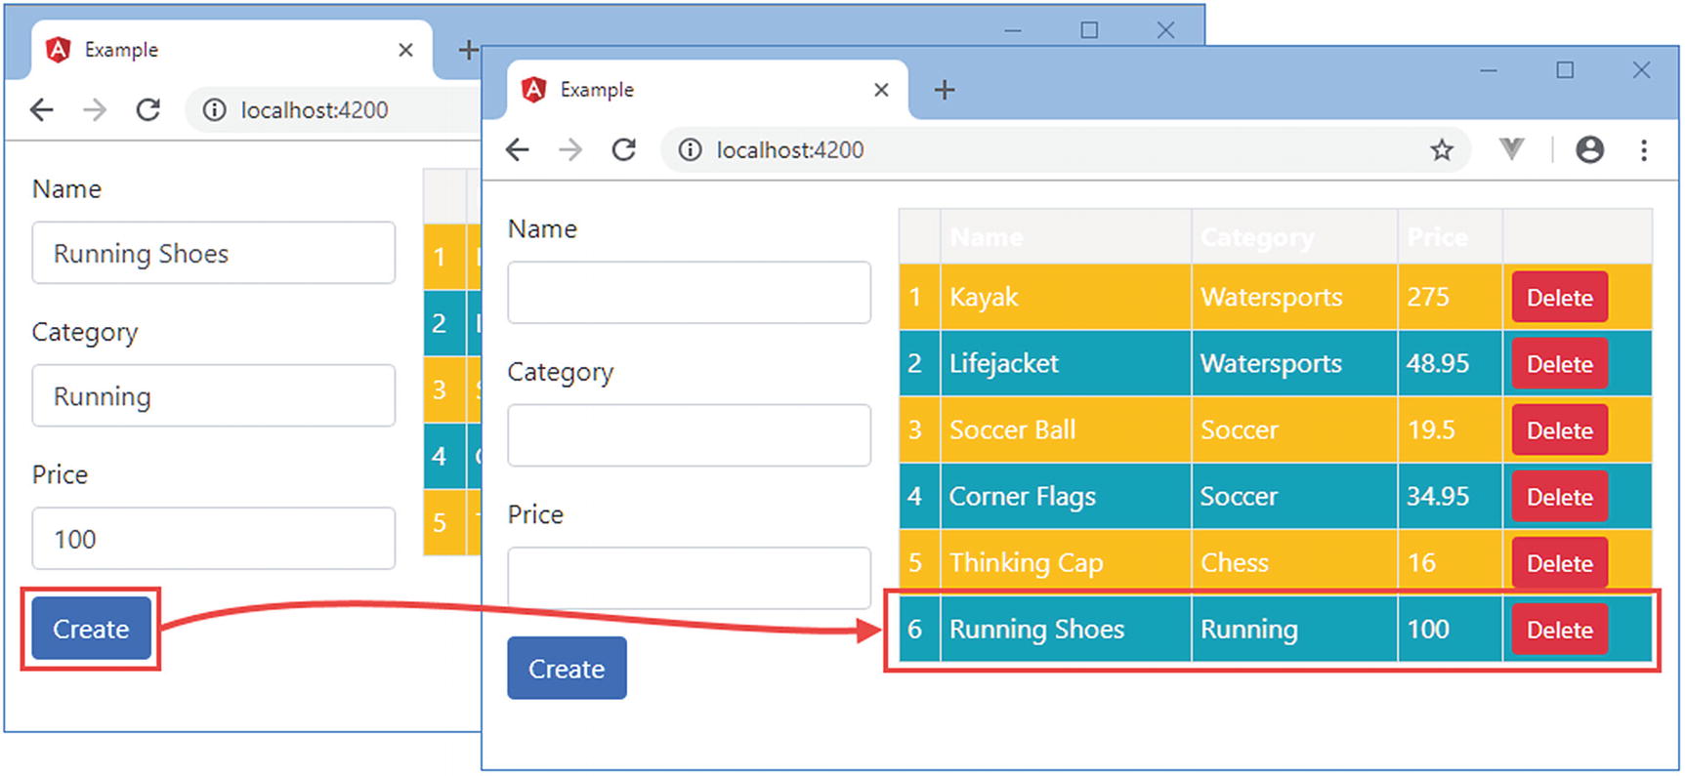Focus the empty Name input field

689,293
